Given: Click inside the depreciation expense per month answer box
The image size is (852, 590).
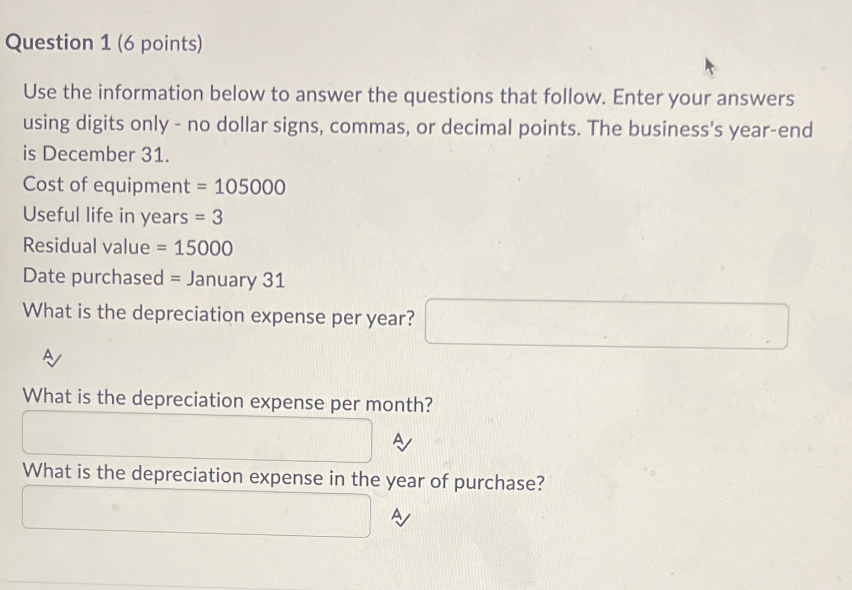Looking at the screenshot, I should pyautogui.click(x=196, y=437).
